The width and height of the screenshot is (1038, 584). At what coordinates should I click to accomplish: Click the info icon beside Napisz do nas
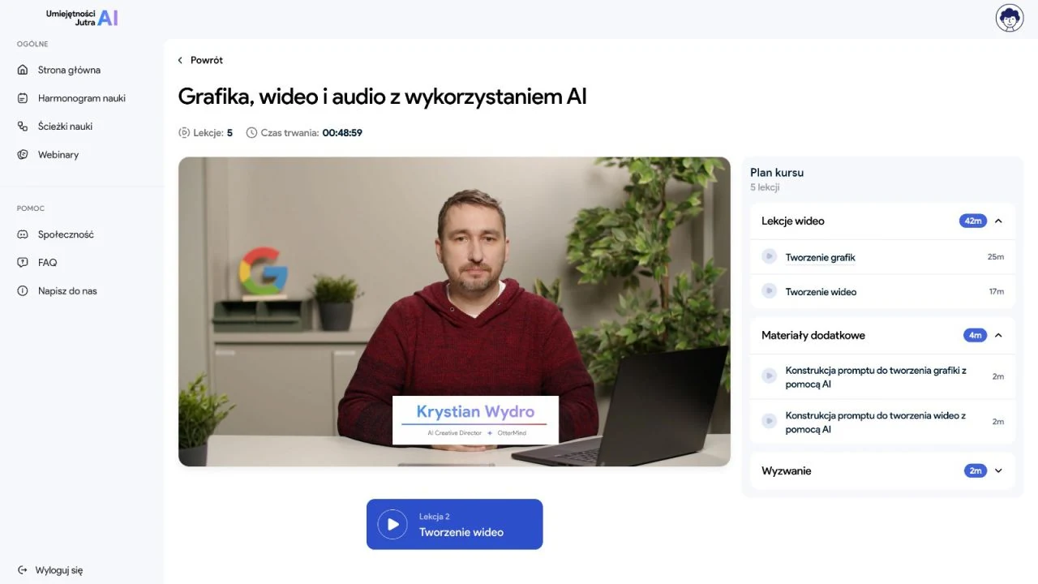pos(23,291)
